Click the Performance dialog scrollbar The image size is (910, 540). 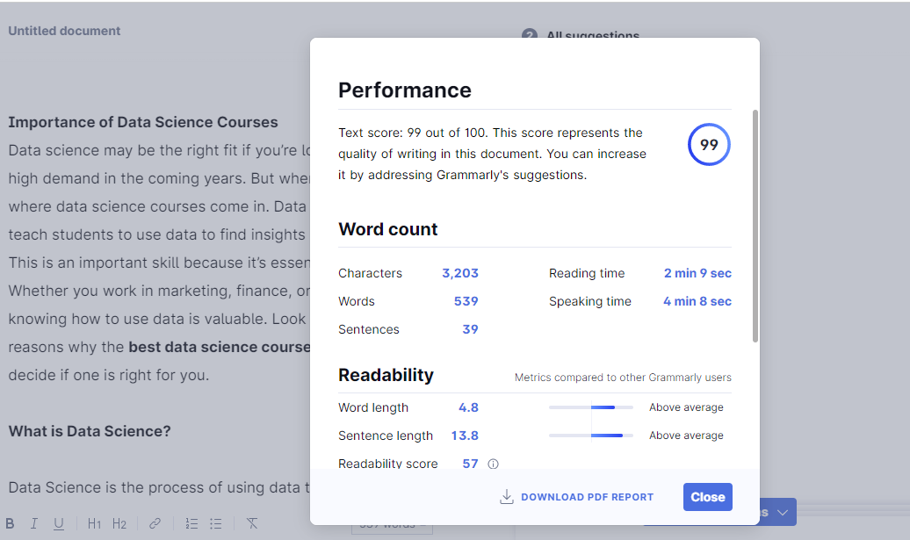click(x=755, y=226)
